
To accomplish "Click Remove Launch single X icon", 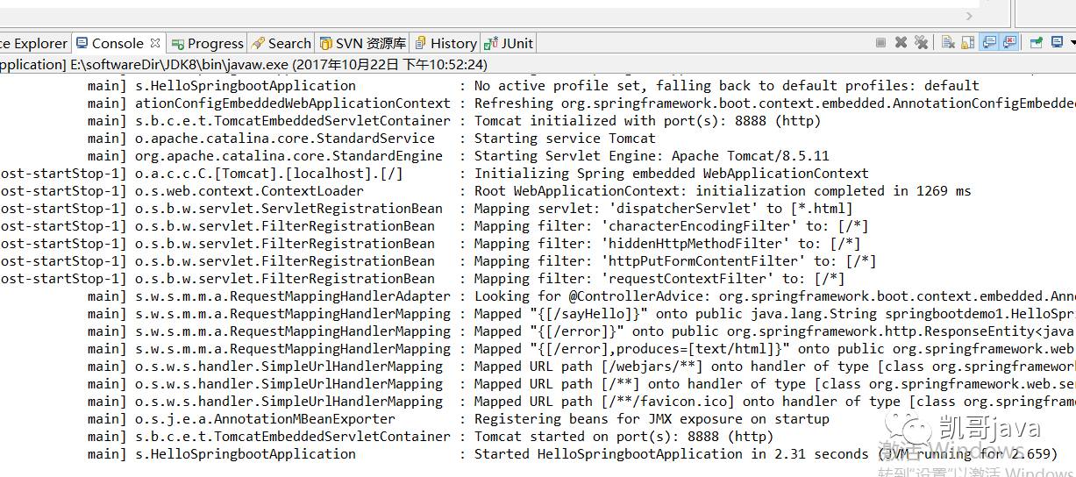I will [x=901, y=42].
